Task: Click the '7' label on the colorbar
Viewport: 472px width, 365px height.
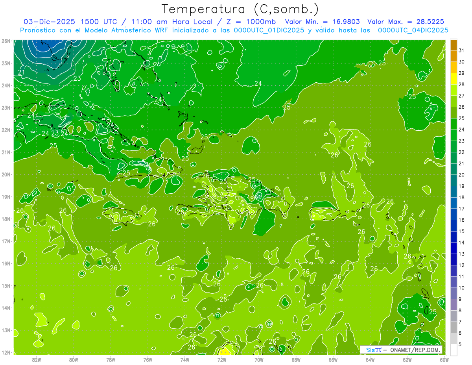Action: click(x=461, y=322)
